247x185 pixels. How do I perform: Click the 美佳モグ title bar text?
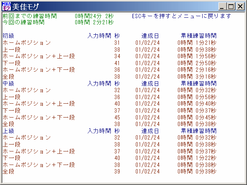click(27, 7)
